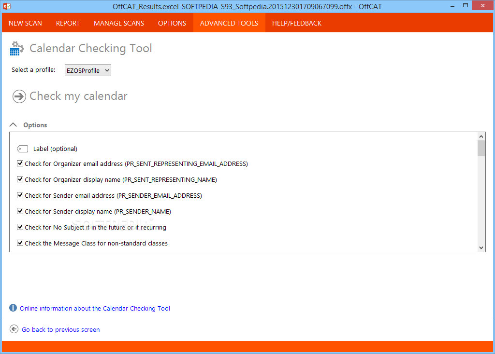Open MANAGE SCANS tab
This screenshot has height=354, width=495.
[119, 23]
